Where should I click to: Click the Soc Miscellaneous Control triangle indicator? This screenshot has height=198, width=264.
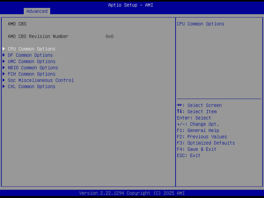(4, 80)
